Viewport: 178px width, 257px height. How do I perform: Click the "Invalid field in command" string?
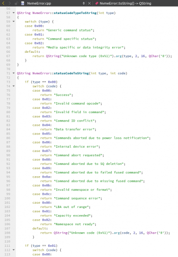(79, 112)
